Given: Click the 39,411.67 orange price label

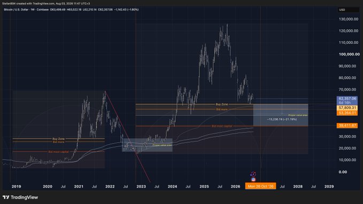Looking at the screenshot, I should pos(347,125).
